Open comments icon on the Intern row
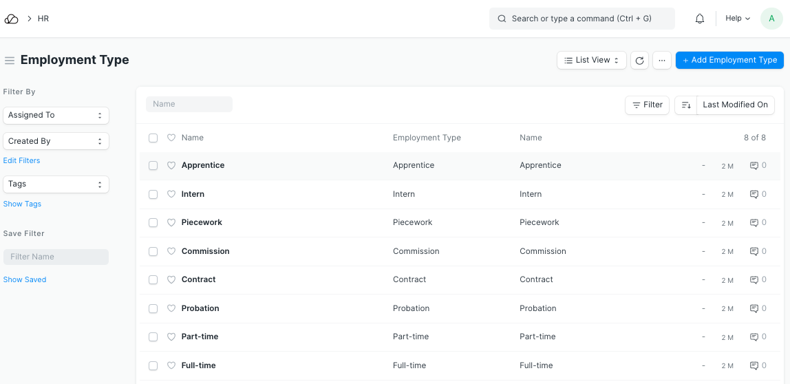This screenshot has height=384, width=790. point(754,194)
